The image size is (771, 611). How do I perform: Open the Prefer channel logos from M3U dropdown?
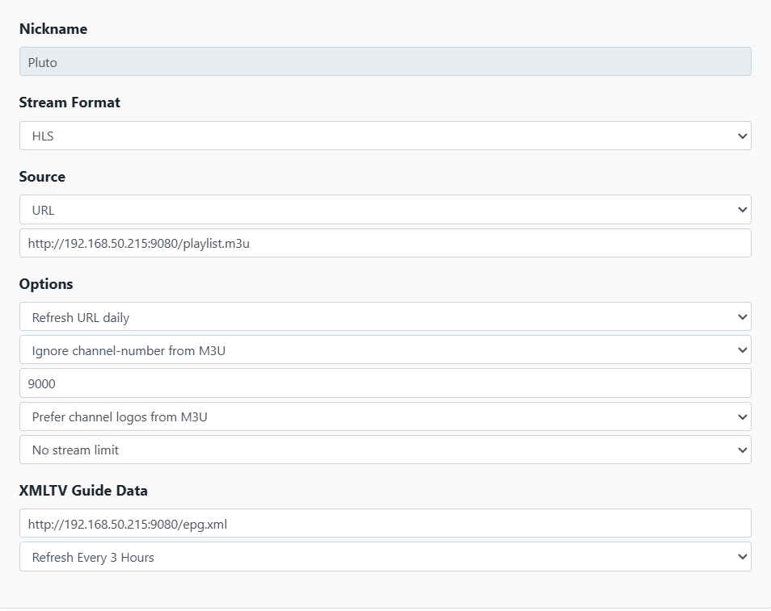(385, 416)
